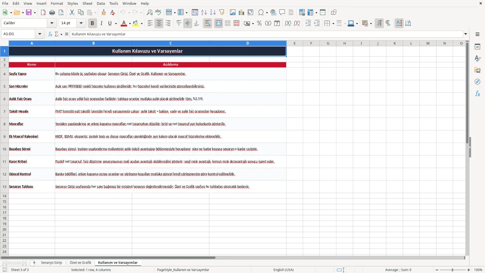This screenshot has width=485, height=273.
Task: Click the Select Function sigma button
Action: click(56, 34)
